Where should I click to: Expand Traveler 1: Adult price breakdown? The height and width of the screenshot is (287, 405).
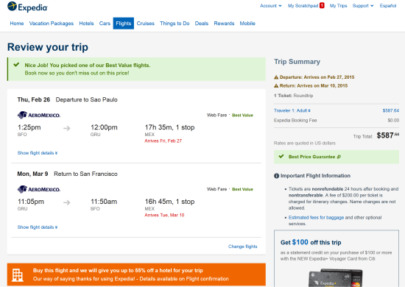(292, 110)
